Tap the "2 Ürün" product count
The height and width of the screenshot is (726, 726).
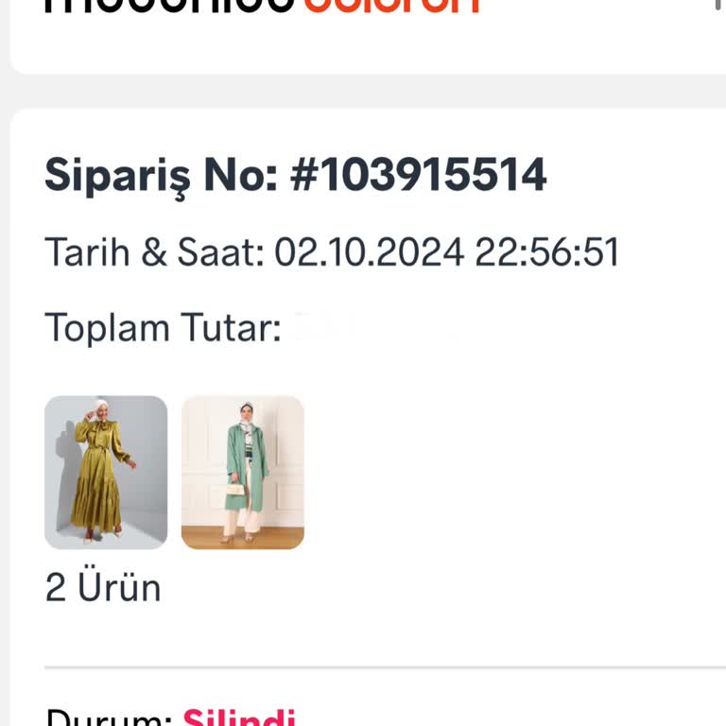pos(103,588)
